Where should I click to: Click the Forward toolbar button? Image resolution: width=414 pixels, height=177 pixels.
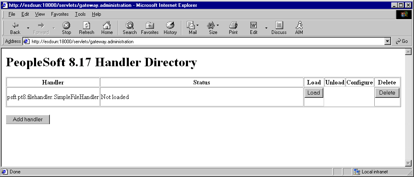[41, 28]
